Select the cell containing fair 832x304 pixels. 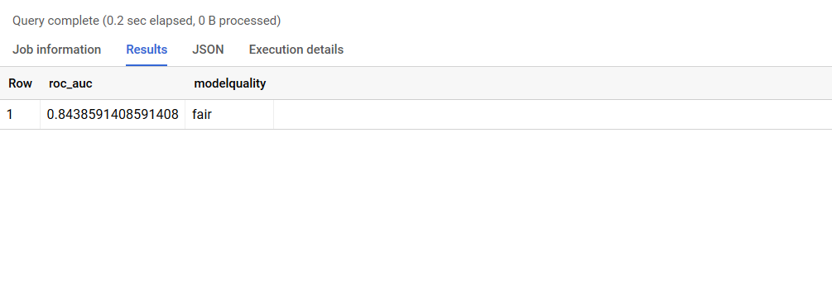tap(229, 114)
